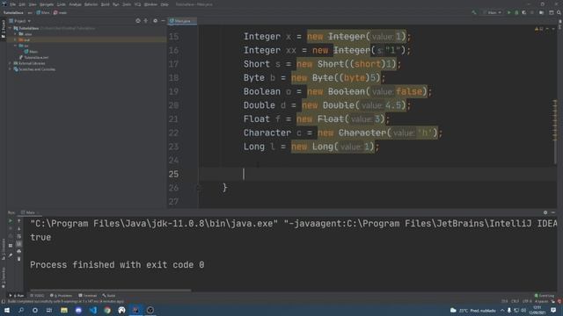Open the Build tool window button
This screenshot has width=563, height=316.
[109, 296]
